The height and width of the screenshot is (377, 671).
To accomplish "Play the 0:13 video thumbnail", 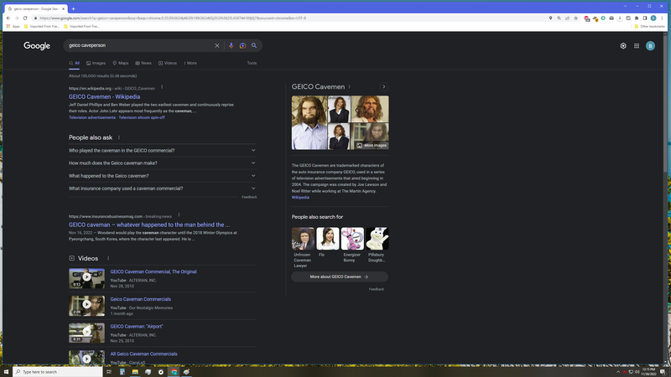I will [86, 278].
